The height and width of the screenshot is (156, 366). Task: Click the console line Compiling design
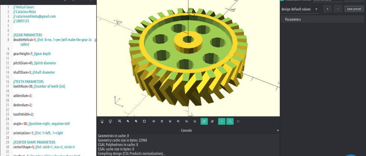[x=131, y=153]
